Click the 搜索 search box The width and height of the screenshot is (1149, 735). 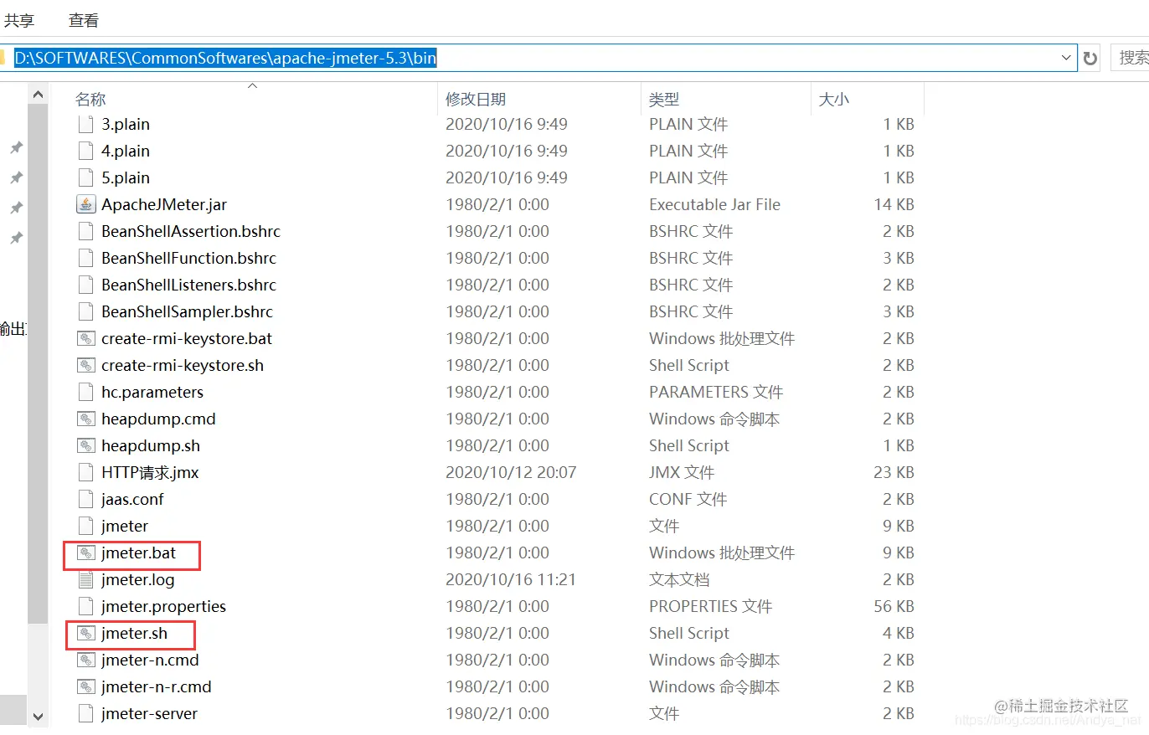[x=1131, y=58]
